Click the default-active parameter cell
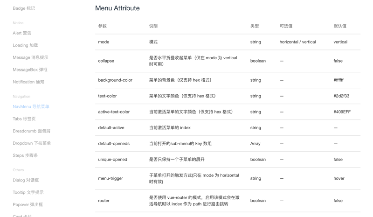 click(111, 128)
